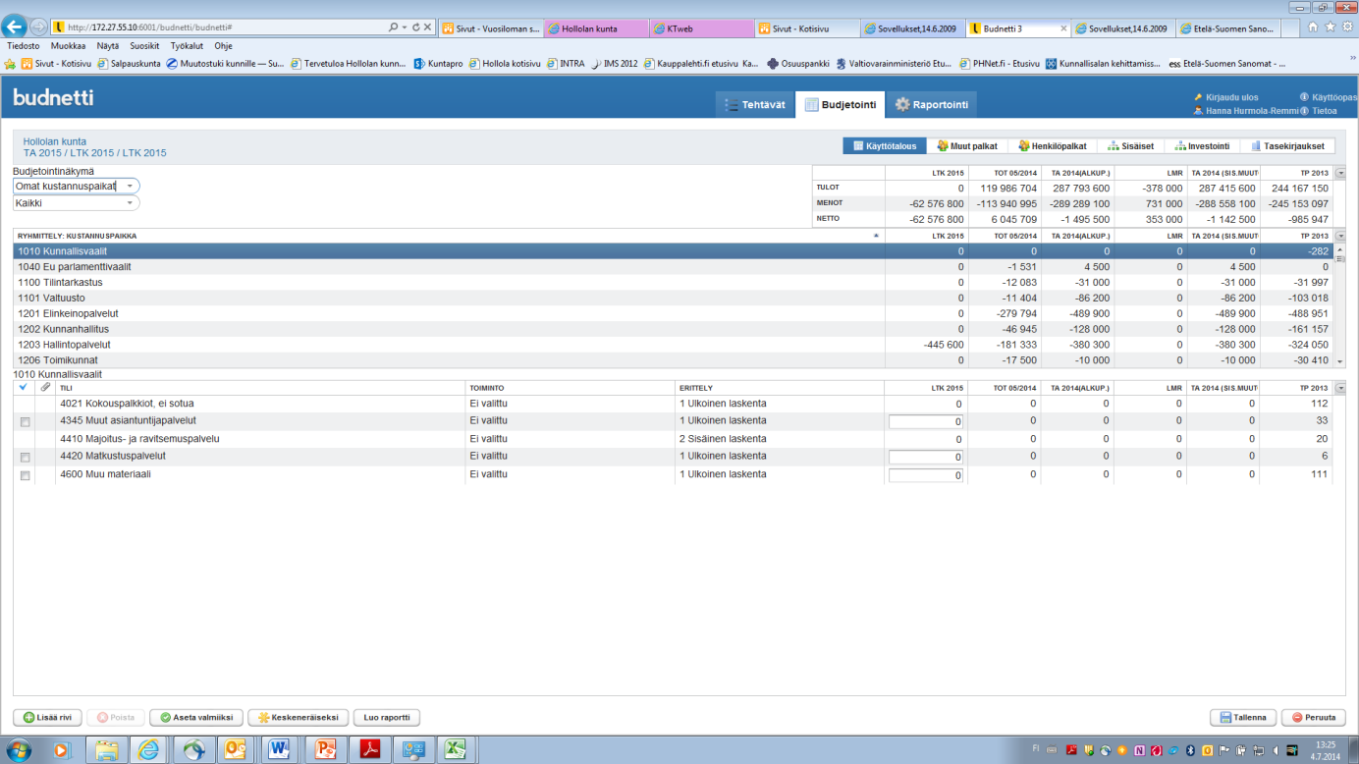Open the Muokkaa browser menu
The height and width of the screenshot is (764, 1359).
(x=68, y=46)
